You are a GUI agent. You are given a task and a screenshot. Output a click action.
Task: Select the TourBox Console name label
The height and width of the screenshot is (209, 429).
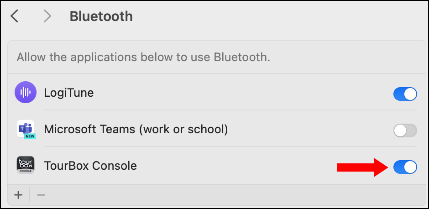tap(90, 165)
